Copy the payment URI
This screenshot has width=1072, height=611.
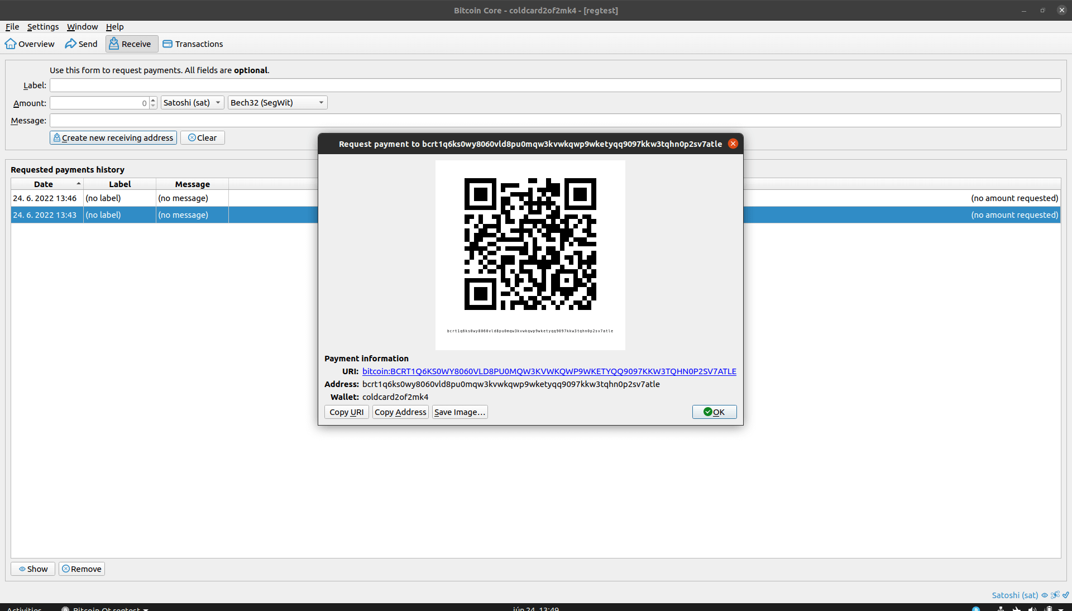pos(346,412)
